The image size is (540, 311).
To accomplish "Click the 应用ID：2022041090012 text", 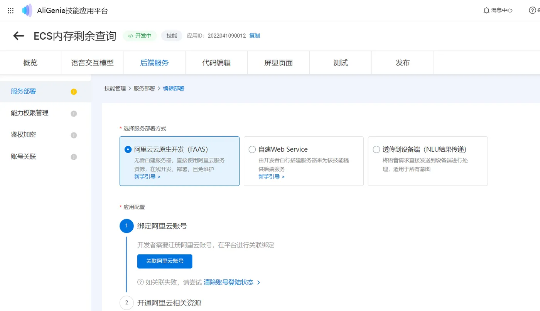I will coord(216,36).
